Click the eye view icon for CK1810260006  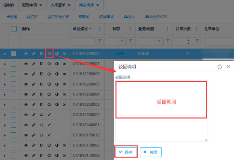click(x=26, y=74)
